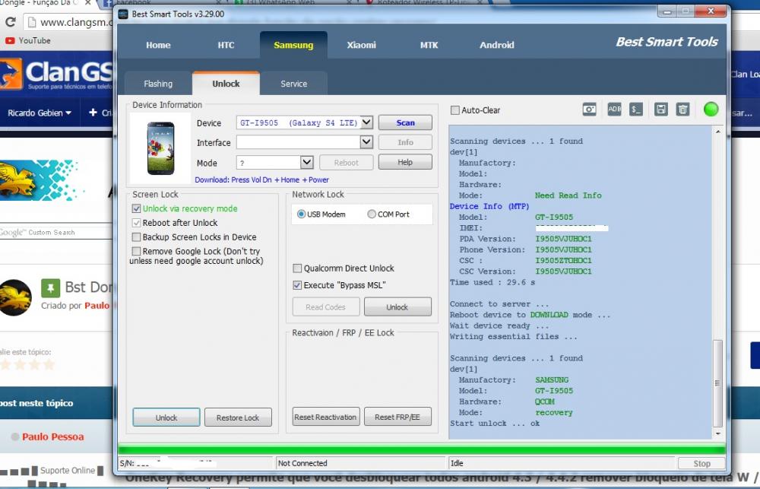The width and height of the screenshot is (760, 489).
Task: Click the Reset Reactivation button
Action: [326, 417]
